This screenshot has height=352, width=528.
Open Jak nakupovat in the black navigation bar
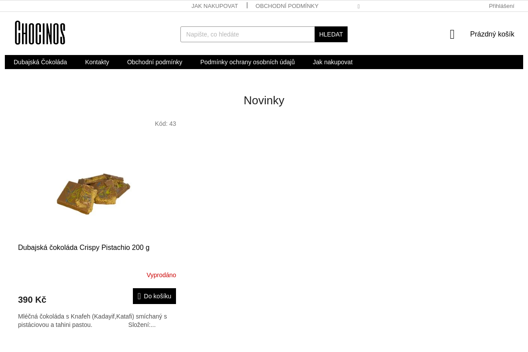[333, 62]
